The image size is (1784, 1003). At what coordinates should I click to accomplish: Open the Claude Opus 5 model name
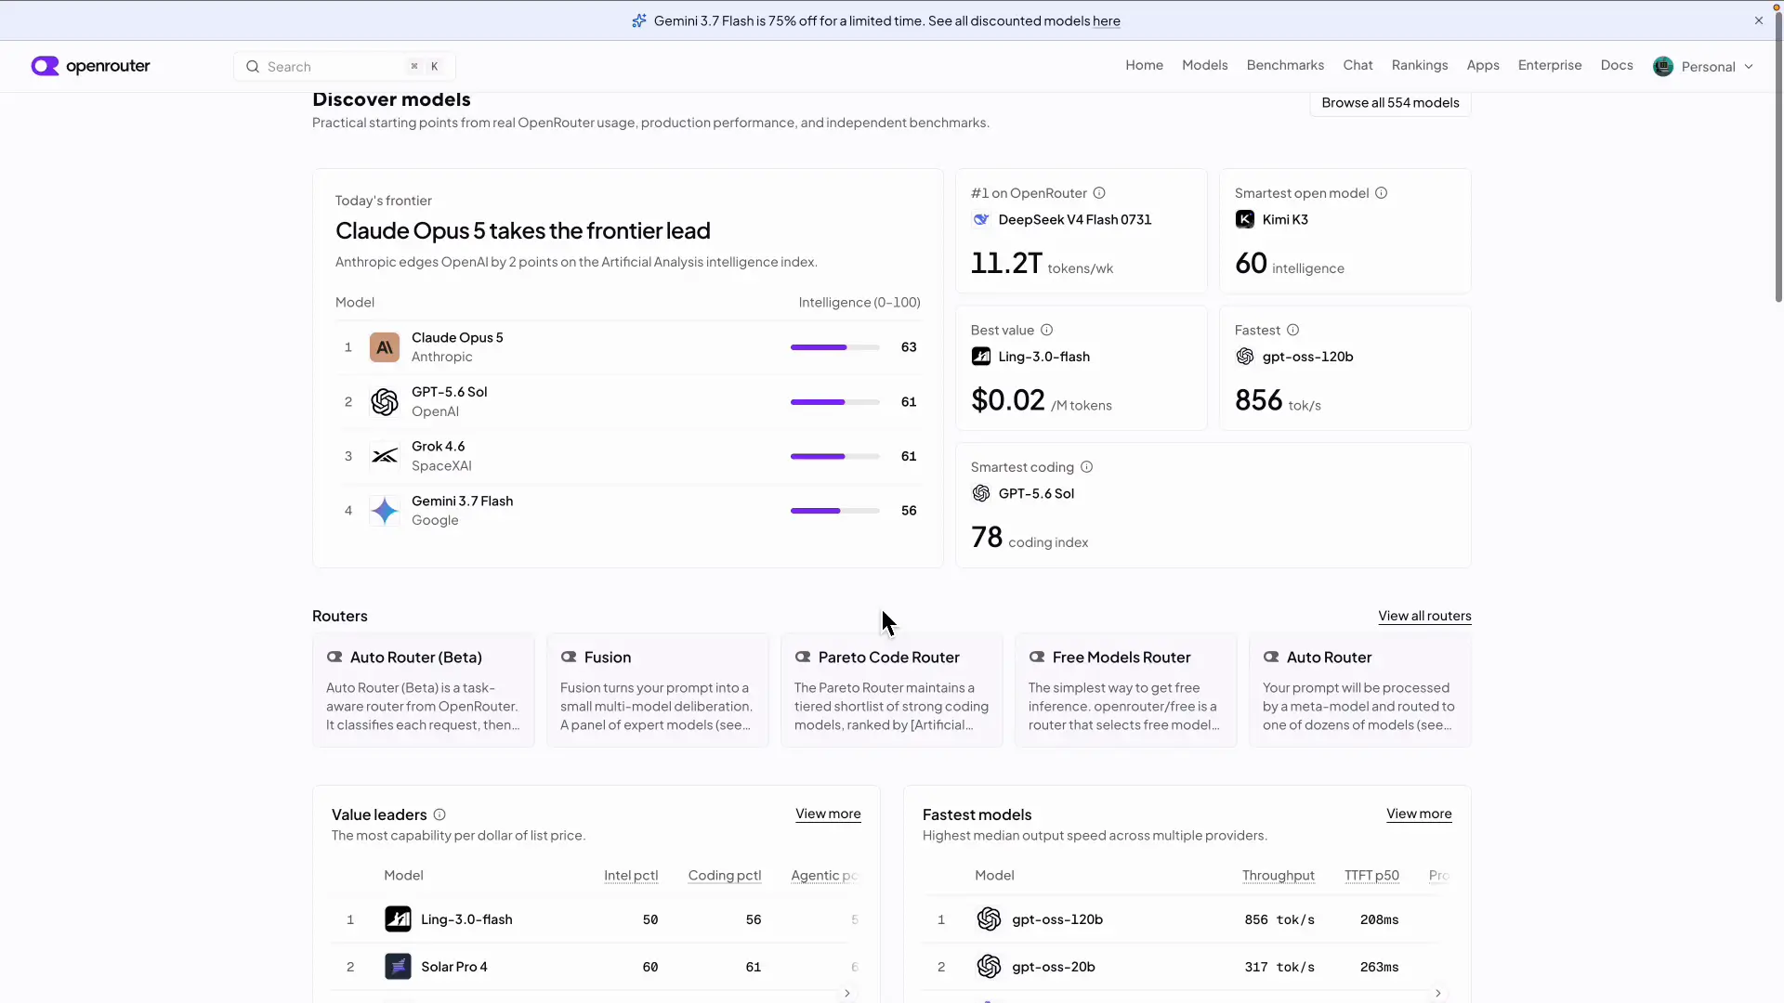click(457, 338)
